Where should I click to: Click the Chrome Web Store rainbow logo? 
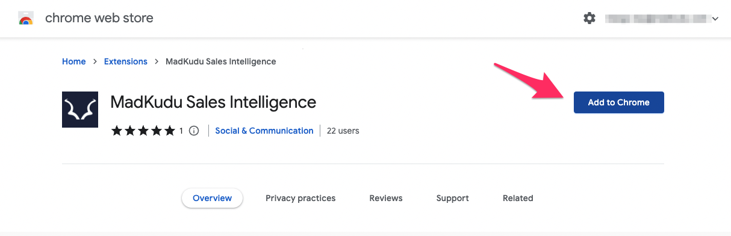[26, 19]
